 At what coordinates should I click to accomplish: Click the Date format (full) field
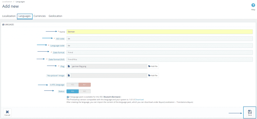(x=159, y=59)
